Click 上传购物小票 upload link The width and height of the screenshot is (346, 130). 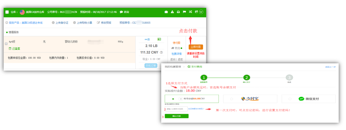coord(83,23)
